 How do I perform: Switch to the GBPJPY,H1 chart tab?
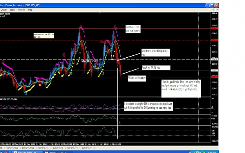(43, 148)
